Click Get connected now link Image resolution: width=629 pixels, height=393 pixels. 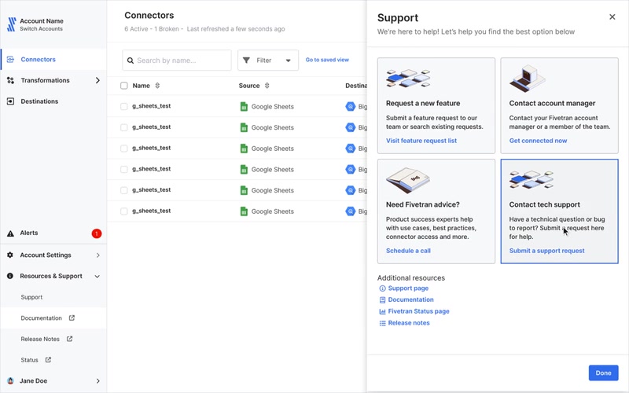(x=538, y=141)
